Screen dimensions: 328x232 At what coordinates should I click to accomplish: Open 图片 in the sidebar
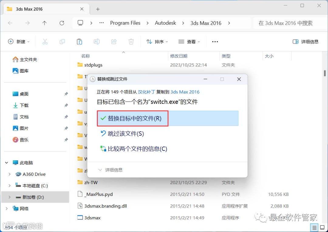pos(21,128)
